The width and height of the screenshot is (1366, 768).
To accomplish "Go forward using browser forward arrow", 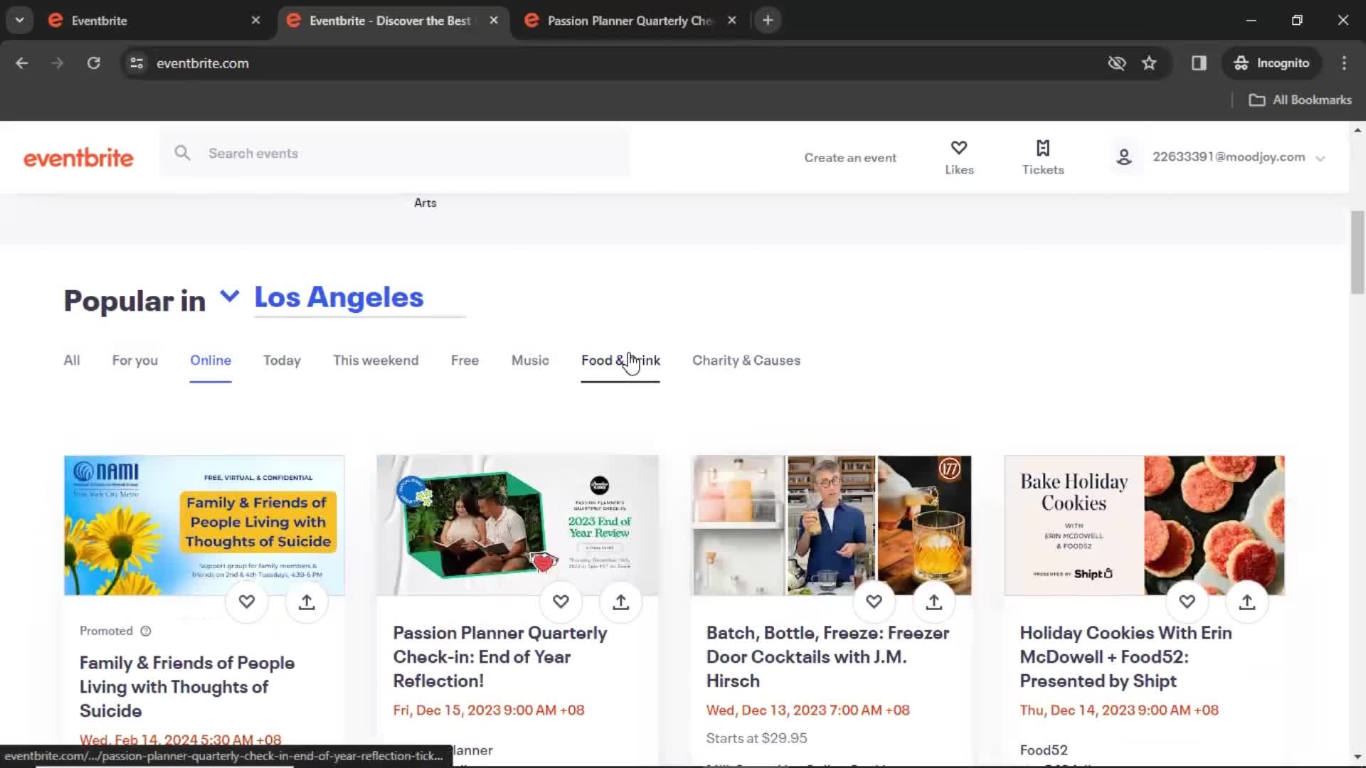I will point(57,63).
